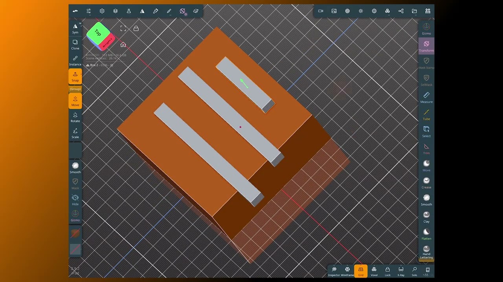The height and width of the screenshot is (282, 503).
Task: Toggle the Inspector option
Action: 334,271
